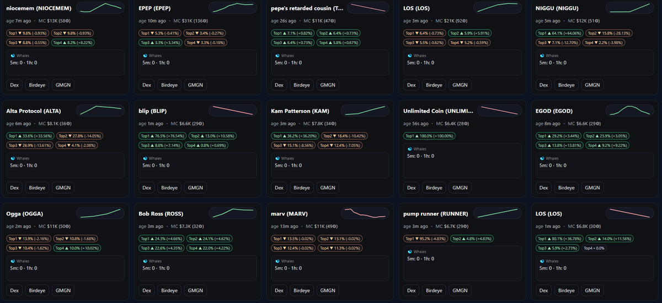Click blip's Top1 76.5% holder badge
The height and width of the screenshot is (303, 662).
(162, 136)
